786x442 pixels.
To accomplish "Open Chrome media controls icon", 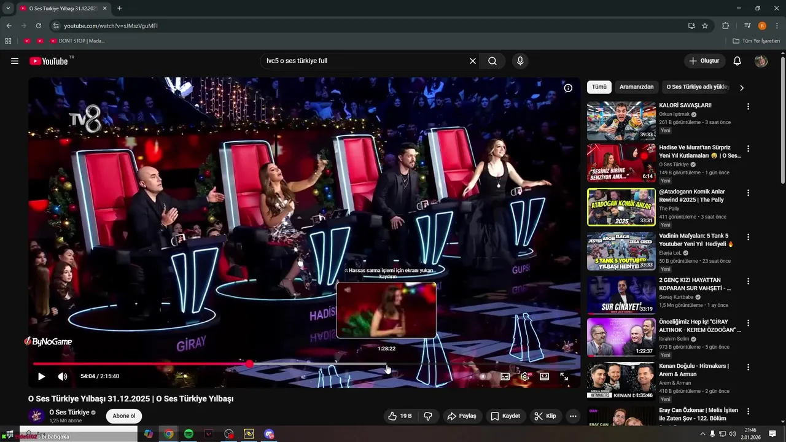I will [747, 26].
